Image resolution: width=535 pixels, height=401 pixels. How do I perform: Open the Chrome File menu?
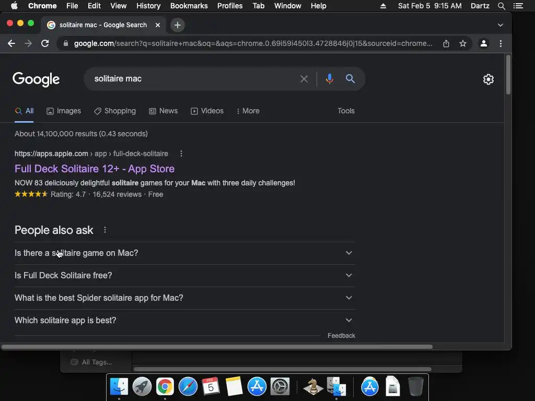tap(72, 6)
